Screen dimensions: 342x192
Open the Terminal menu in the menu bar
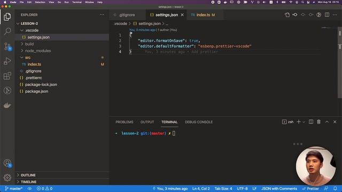[77, 2]
